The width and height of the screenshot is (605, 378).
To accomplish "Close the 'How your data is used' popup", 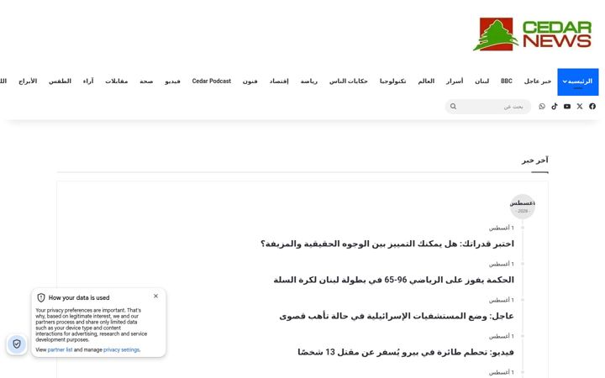I will (x=156, y=296).
